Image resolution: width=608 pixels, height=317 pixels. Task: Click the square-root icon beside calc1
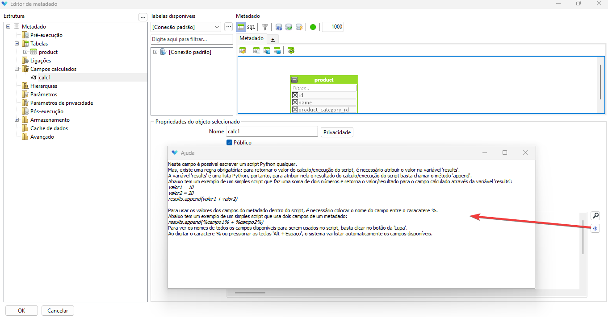(34, 78)
